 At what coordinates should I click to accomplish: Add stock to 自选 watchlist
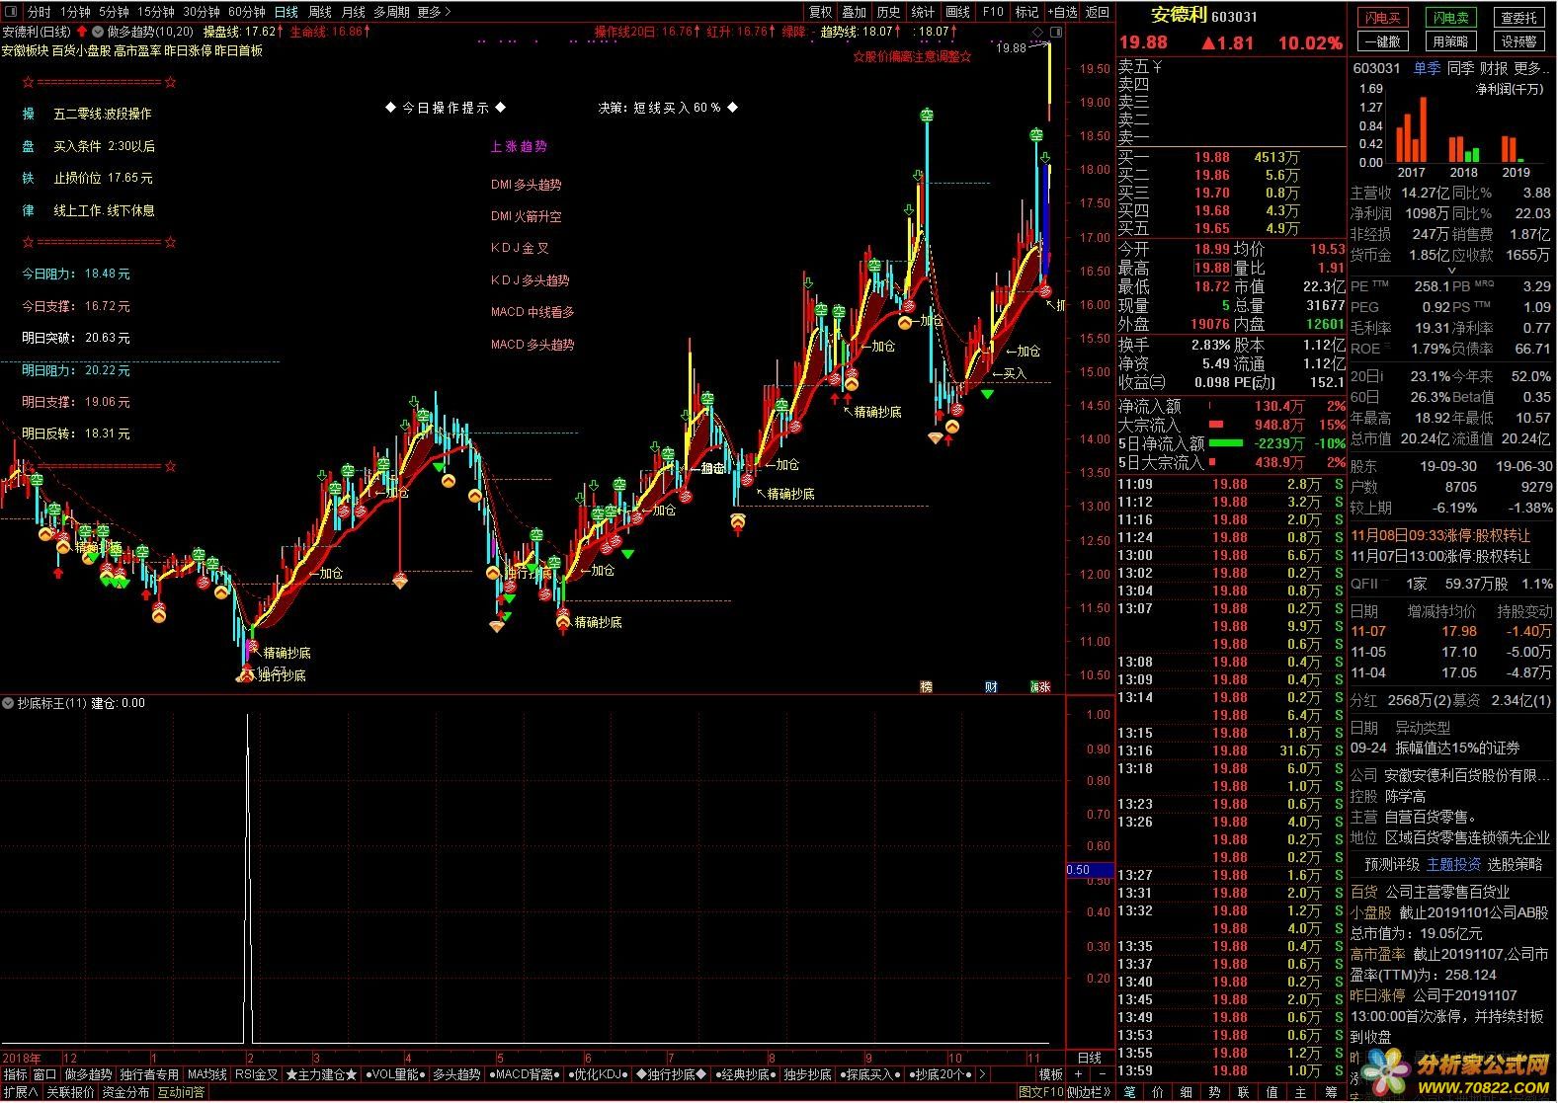[1061, 12]
